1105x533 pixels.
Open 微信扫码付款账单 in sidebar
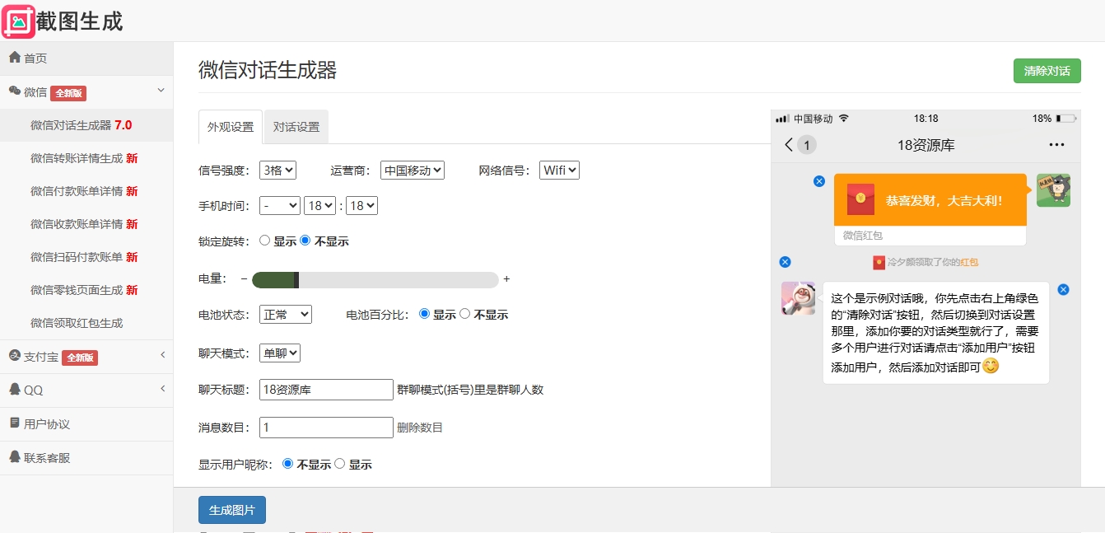(x=86, y=257)
